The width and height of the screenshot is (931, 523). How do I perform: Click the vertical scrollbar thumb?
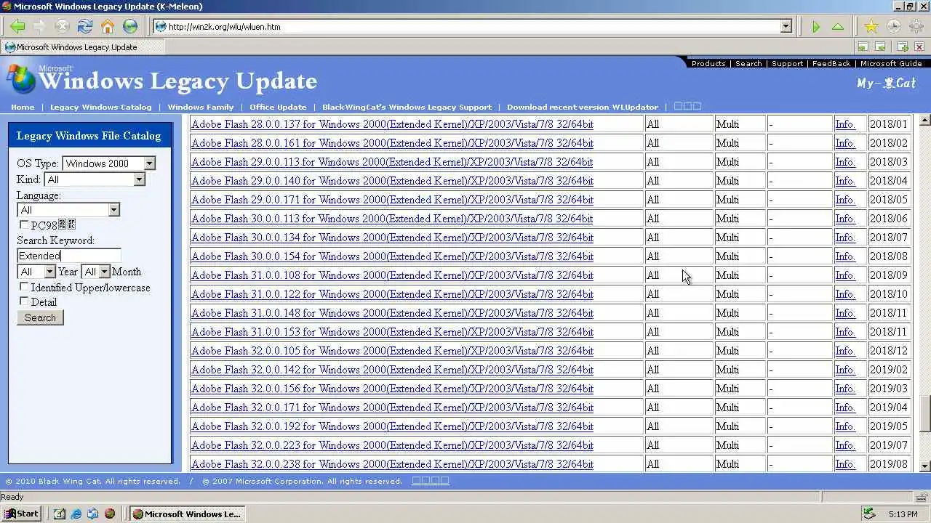click(x=925, y=413)
